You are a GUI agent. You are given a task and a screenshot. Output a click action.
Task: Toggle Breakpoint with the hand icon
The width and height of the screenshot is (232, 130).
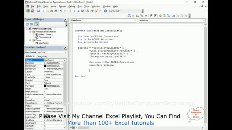tap(160, 16)
